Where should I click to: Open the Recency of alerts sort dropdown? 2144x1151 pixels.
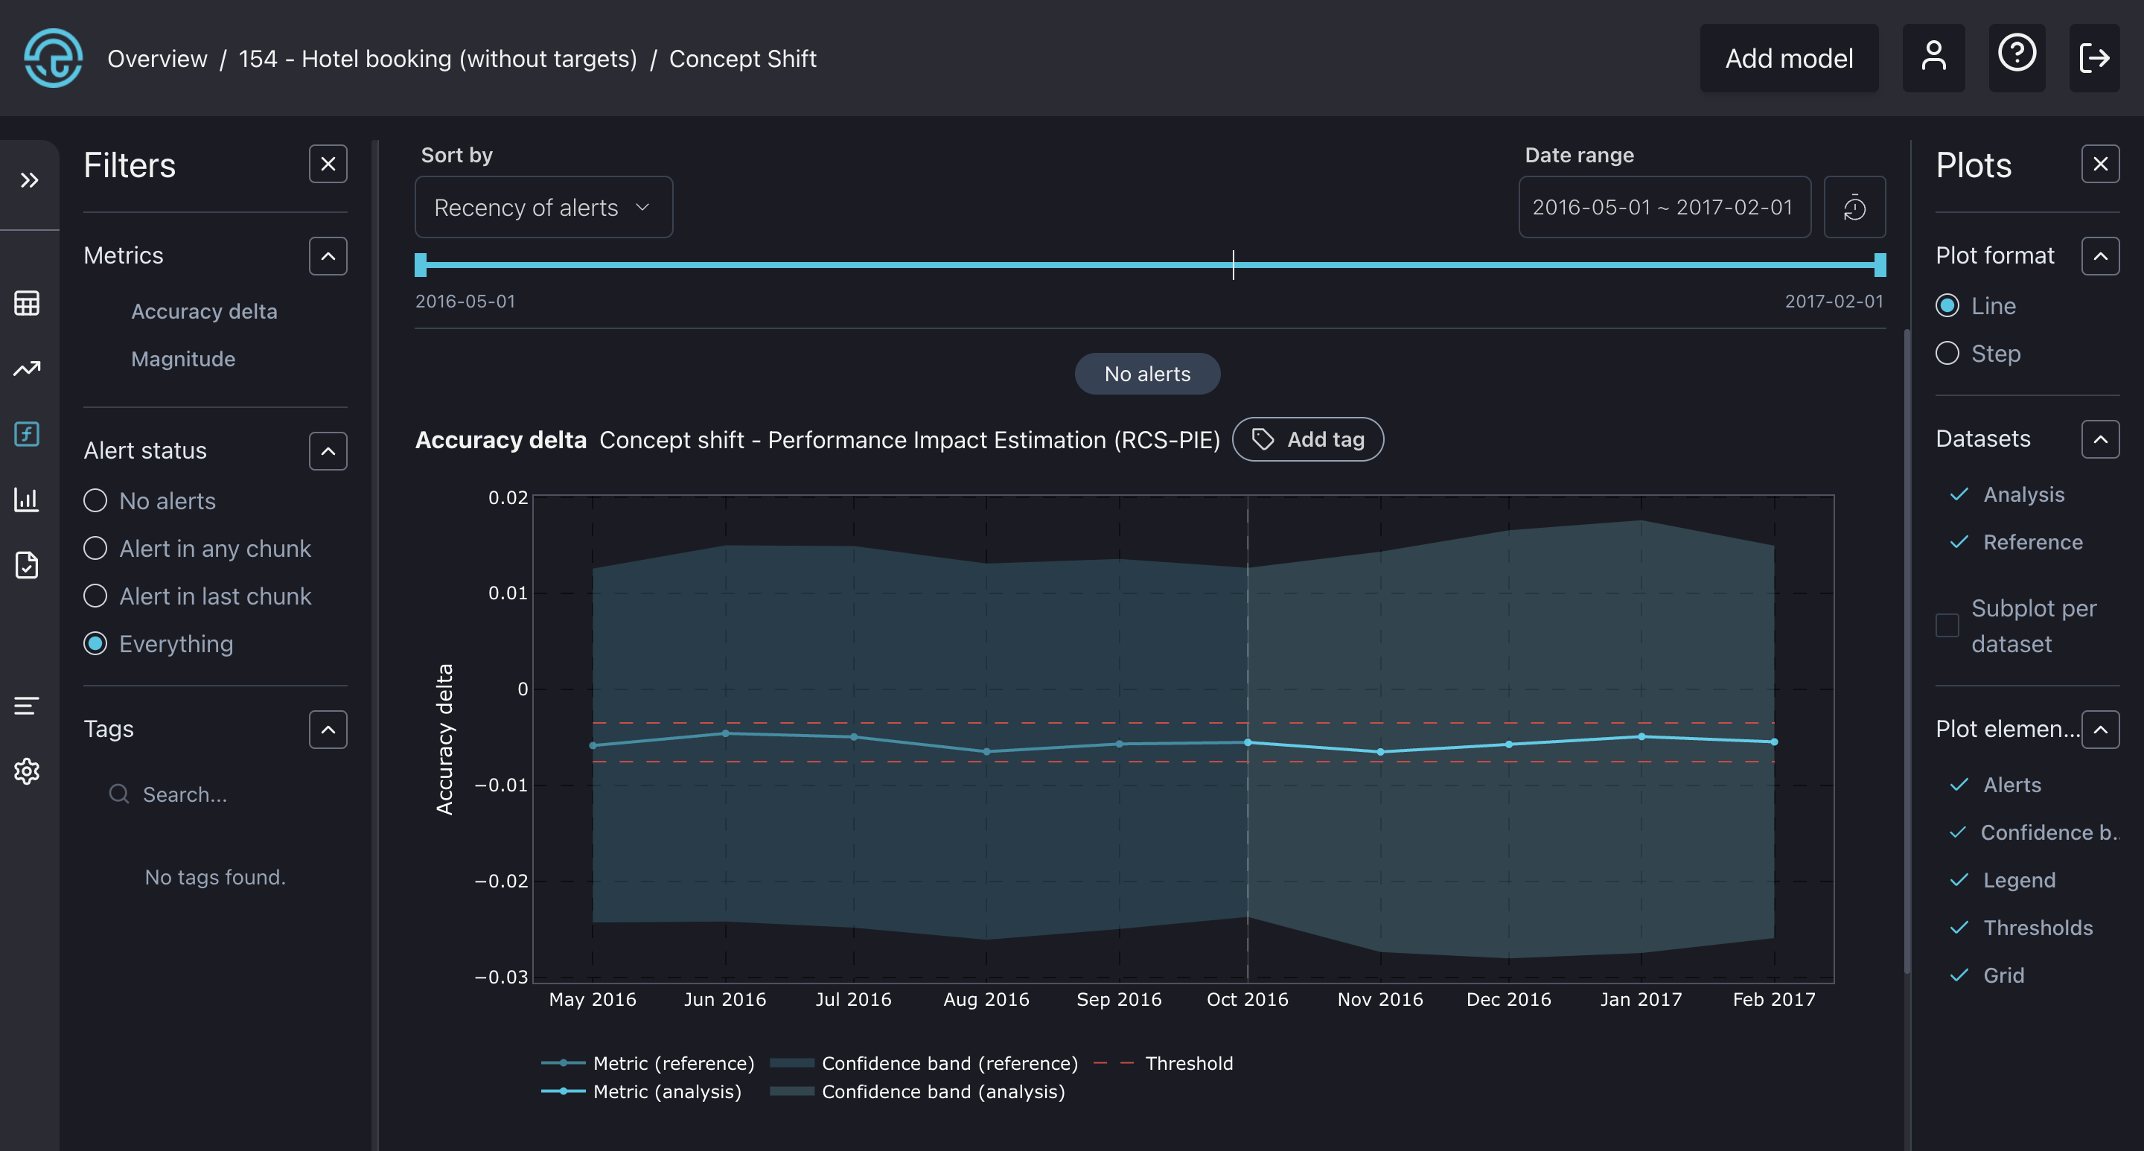pos(543,207)
